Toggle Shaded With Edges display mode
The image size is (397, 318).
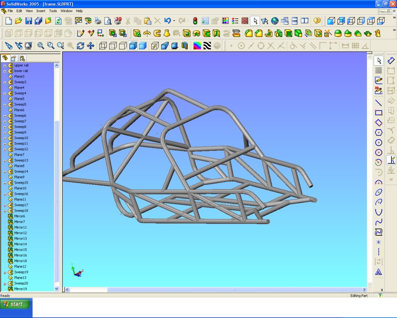tap(133, 46)
